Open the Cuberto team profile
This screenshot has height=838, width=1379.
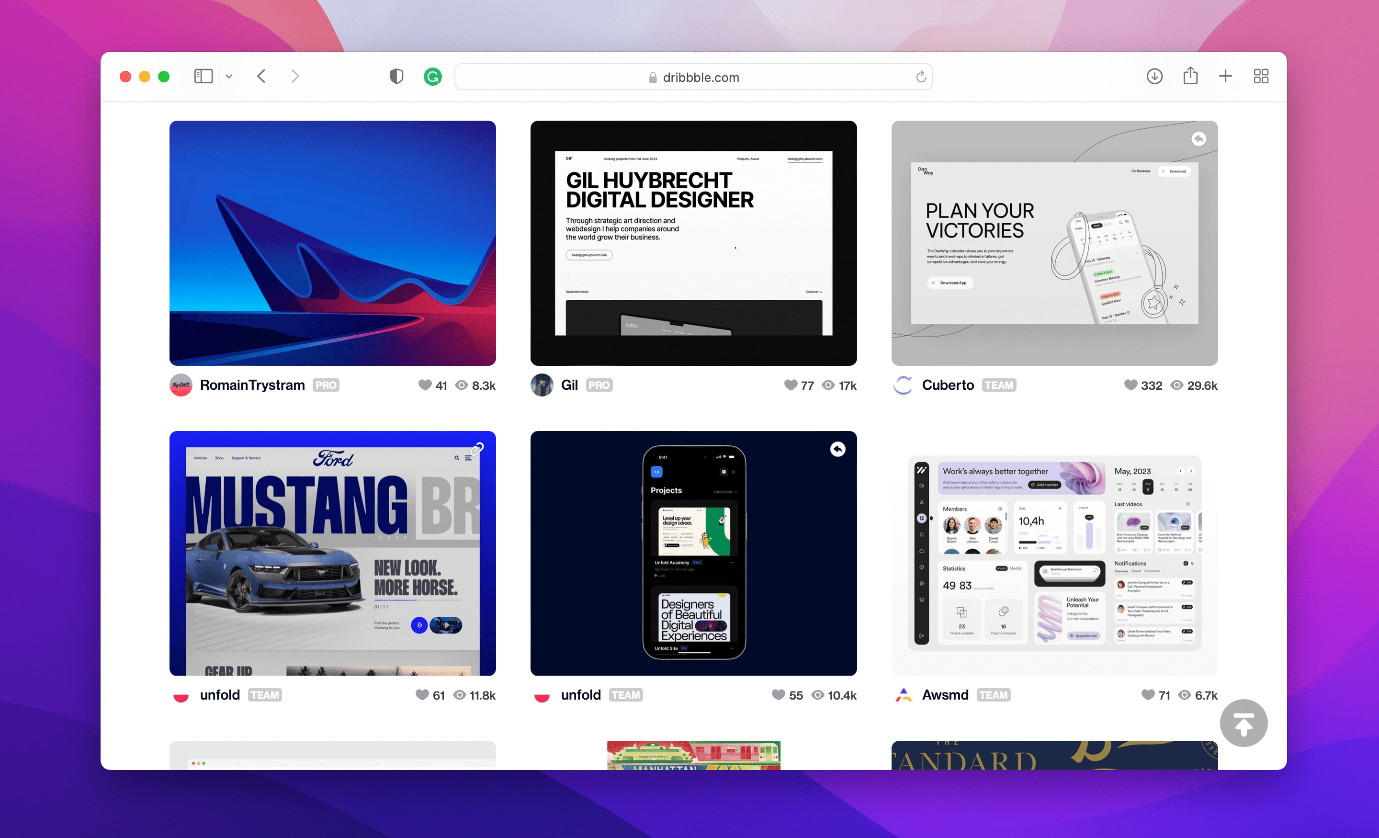948,385
